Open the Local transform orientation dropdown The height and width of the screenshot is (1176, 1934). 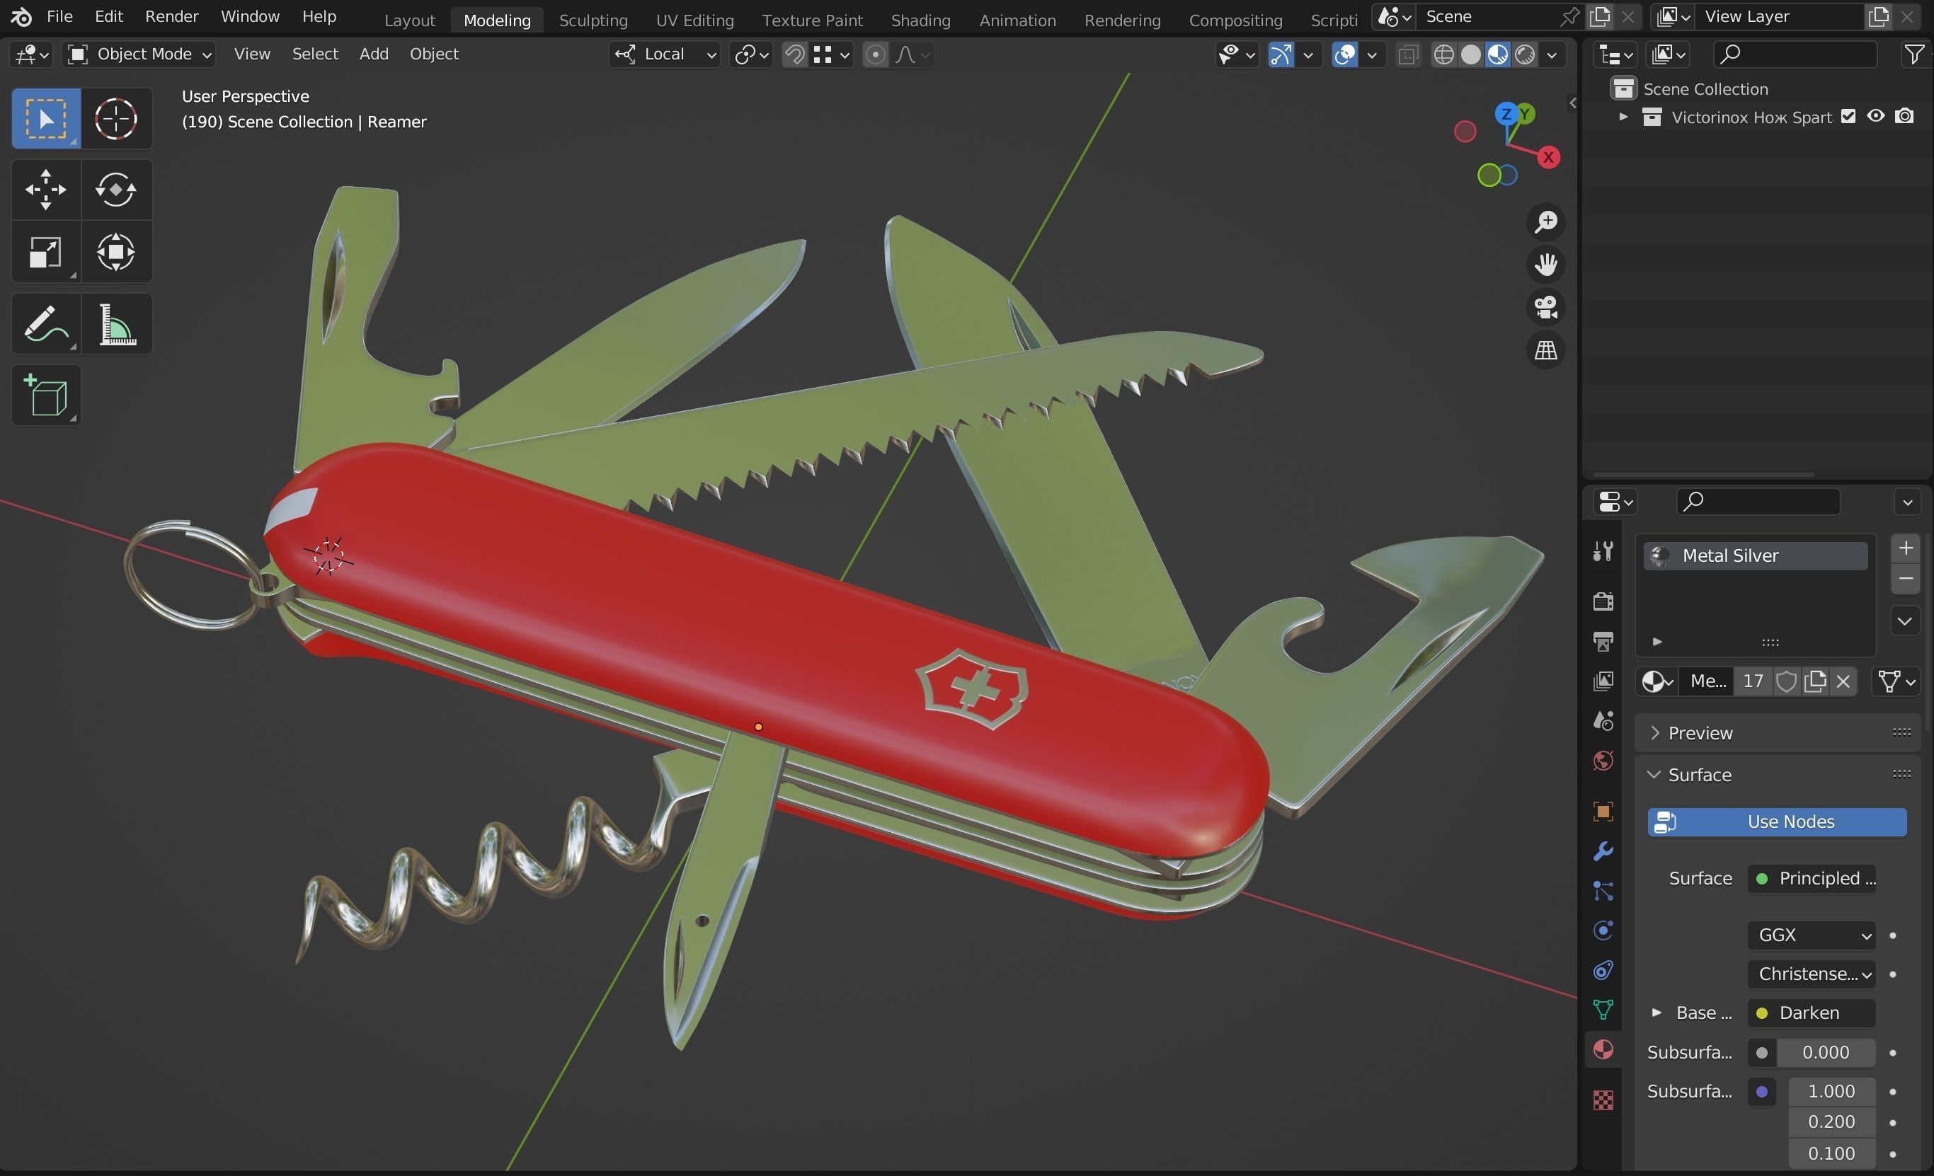(x=664, y=54)
